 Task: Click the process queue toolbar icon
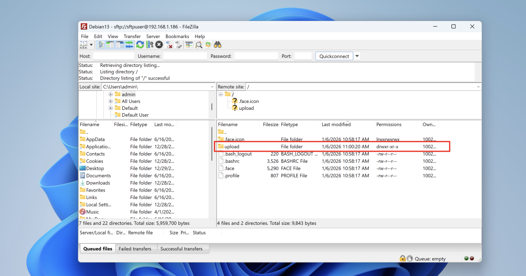[x=149, y=45]
